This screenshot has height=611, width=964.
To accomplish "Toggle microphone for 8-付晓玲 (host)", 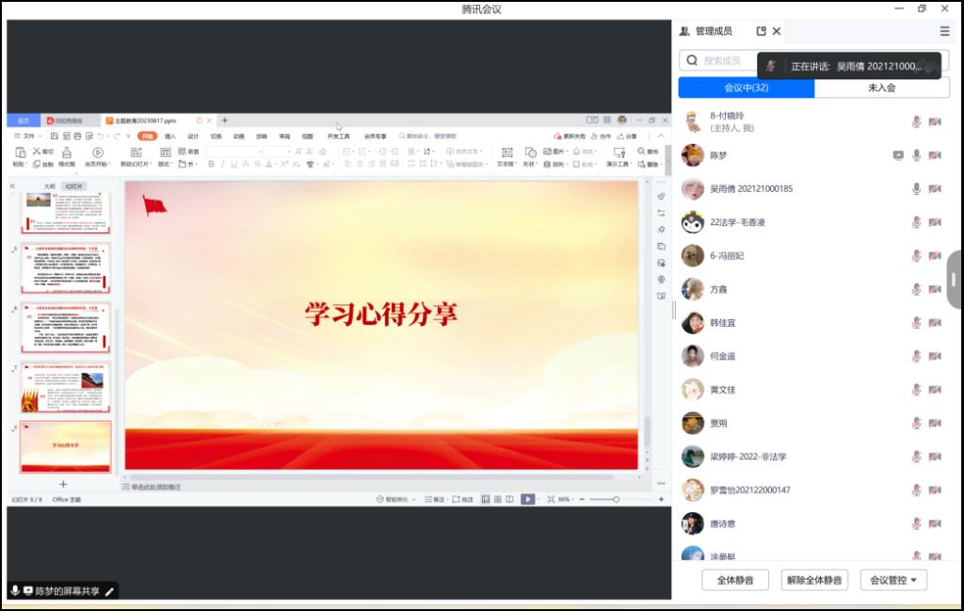I will 916,122.
